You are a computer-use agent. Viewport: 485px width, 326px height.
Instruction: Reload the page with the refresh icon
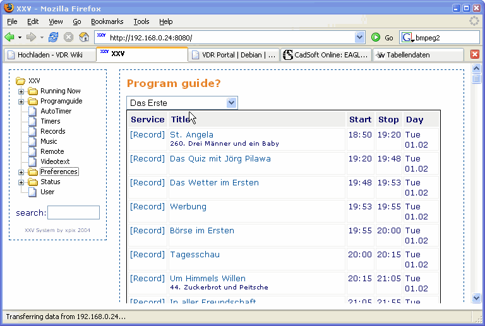[x=54, y=38]
